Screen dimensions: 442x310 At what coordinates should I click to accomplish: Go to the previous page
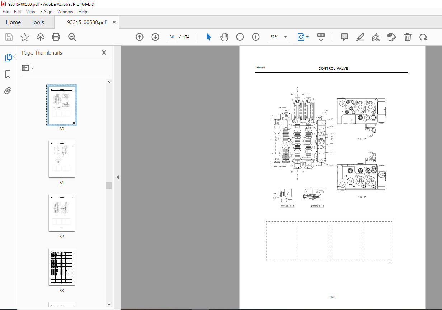point(140,37)
